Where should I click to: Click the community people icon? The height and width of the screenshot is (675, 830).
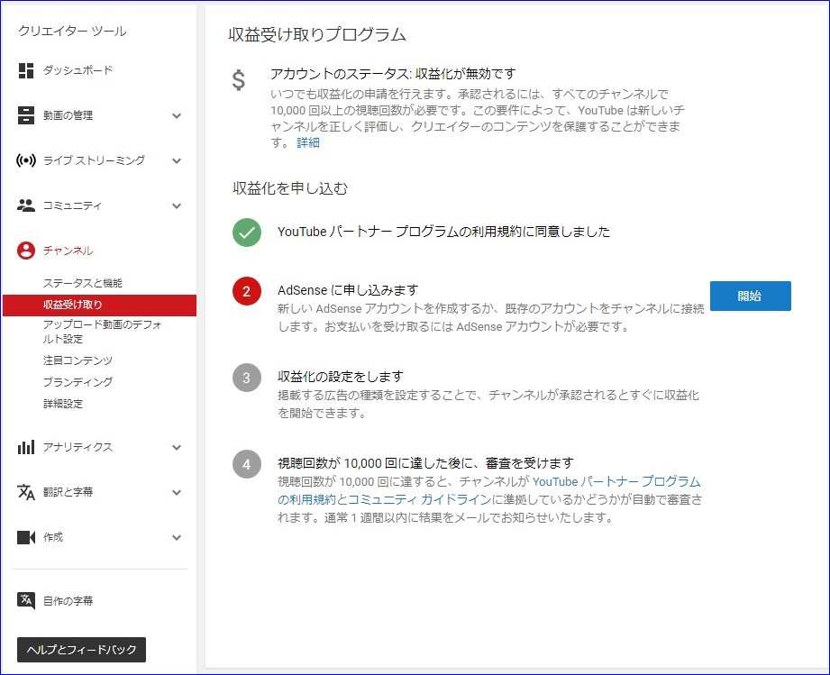(x=26, y=205)
